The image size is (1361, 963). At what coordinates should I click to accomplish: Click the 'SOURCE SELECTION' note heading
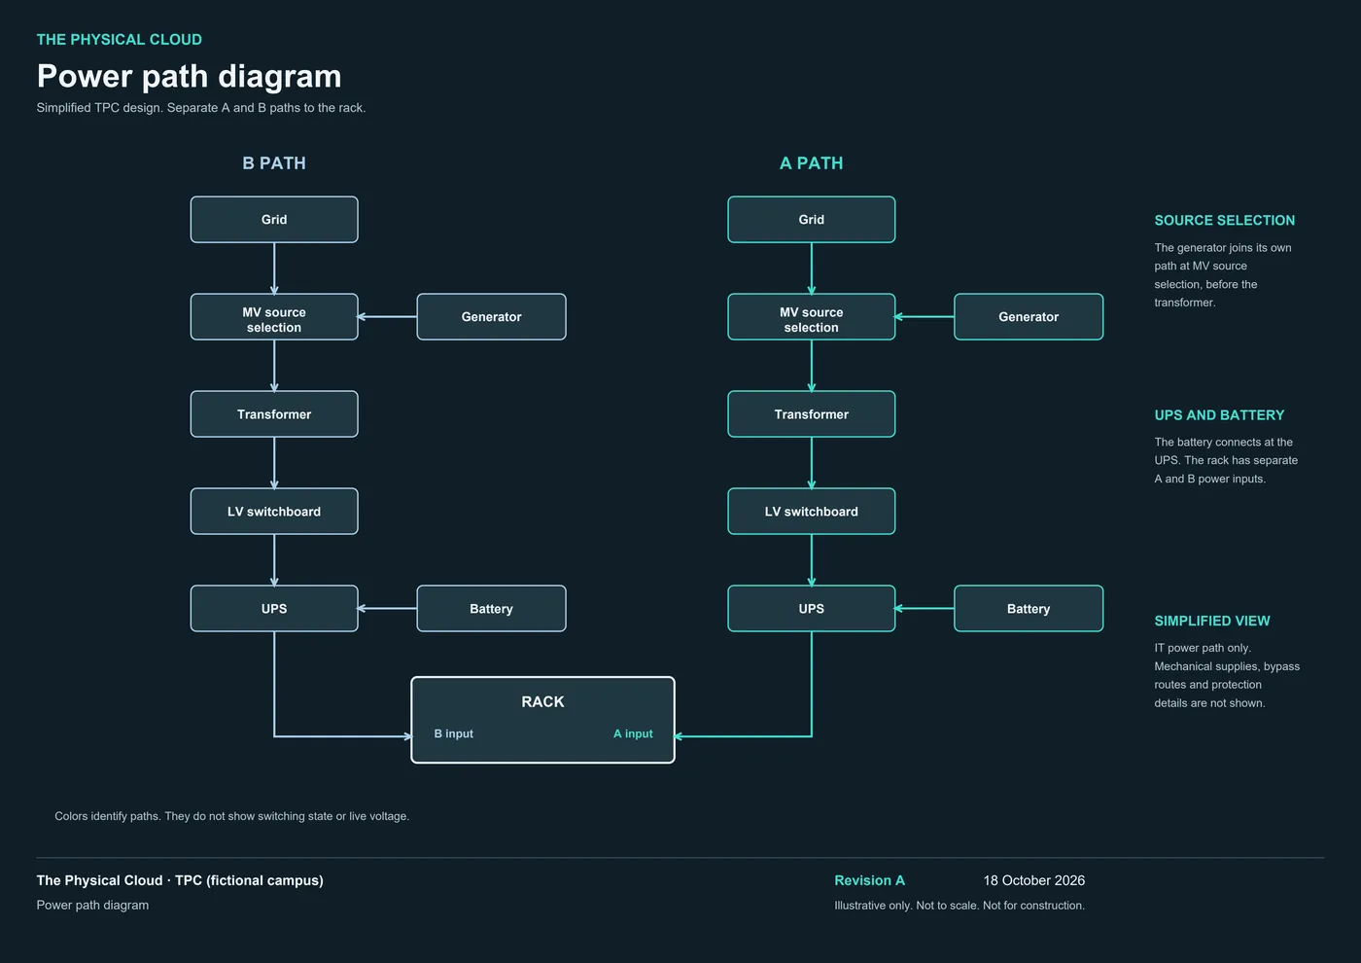(x=1225, y=221)
